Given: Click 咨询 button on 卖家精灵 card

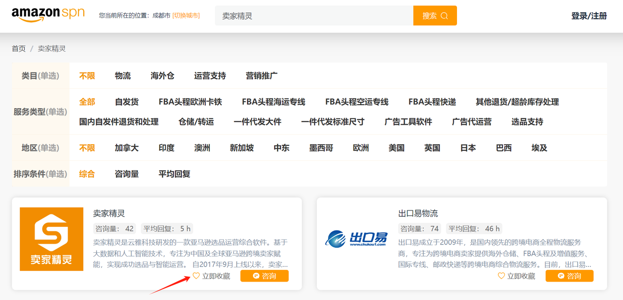Looking at the screenshot, I should pyautogui.click(x=264, y=276).
